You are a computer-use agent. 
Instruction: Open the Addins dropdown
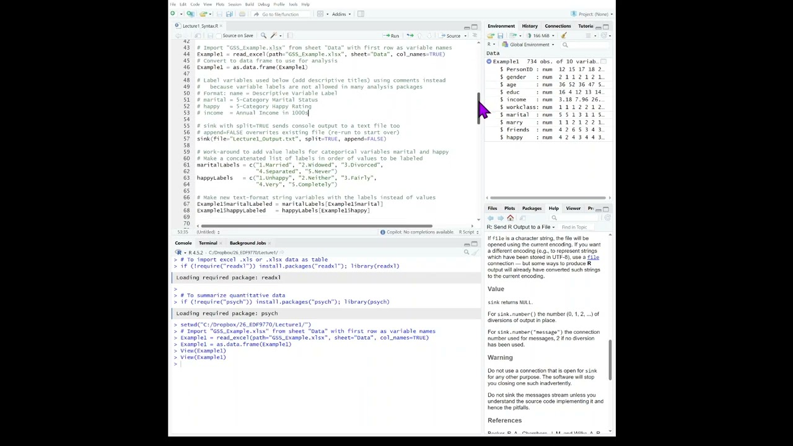pos(341,14)
